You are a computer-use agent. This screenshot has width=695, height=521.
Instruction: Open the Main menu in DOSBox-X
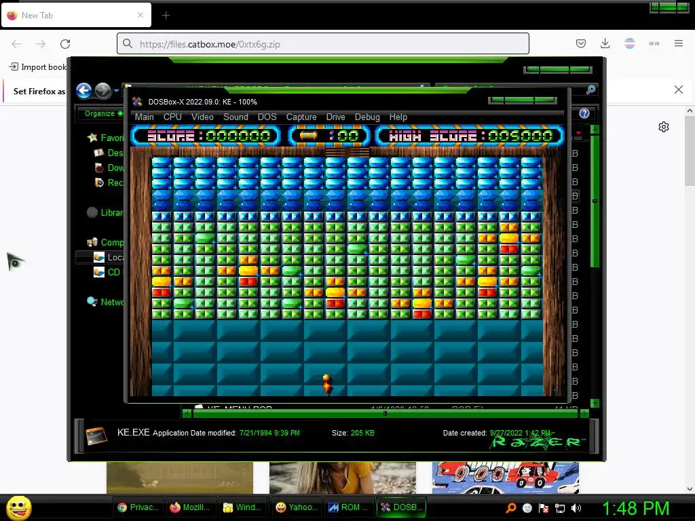pyautogui.click(x=144, y=117)
